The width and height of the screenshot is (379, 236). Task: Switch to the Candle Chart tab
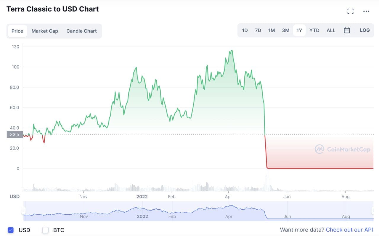click(x=81, y=31)
